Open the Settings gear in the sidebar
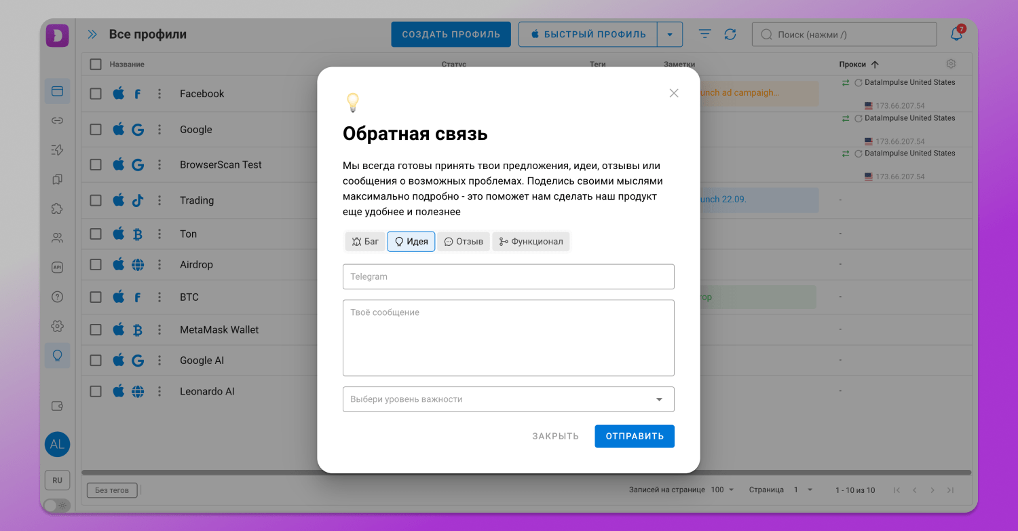This screenshot has height=531, width=1018. (x=57, y=326)
